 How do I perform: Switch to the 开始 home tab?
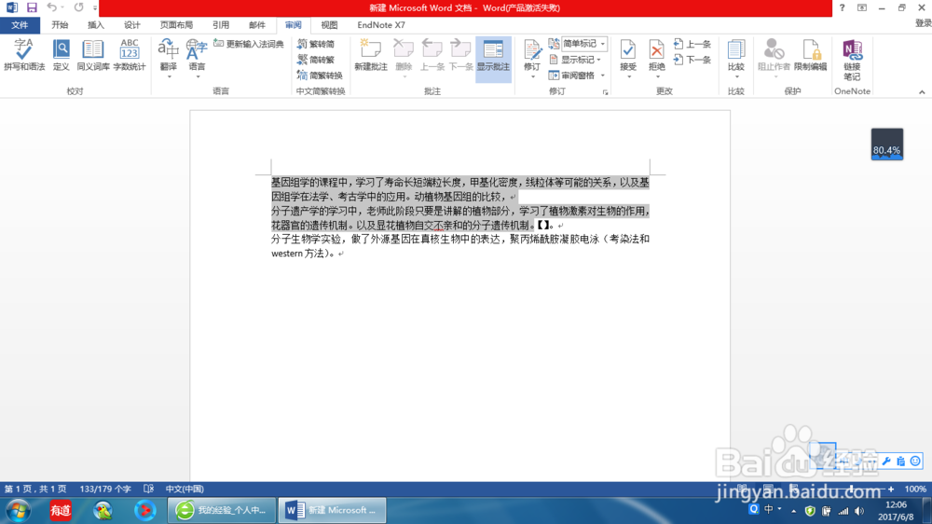coord(60,25)
